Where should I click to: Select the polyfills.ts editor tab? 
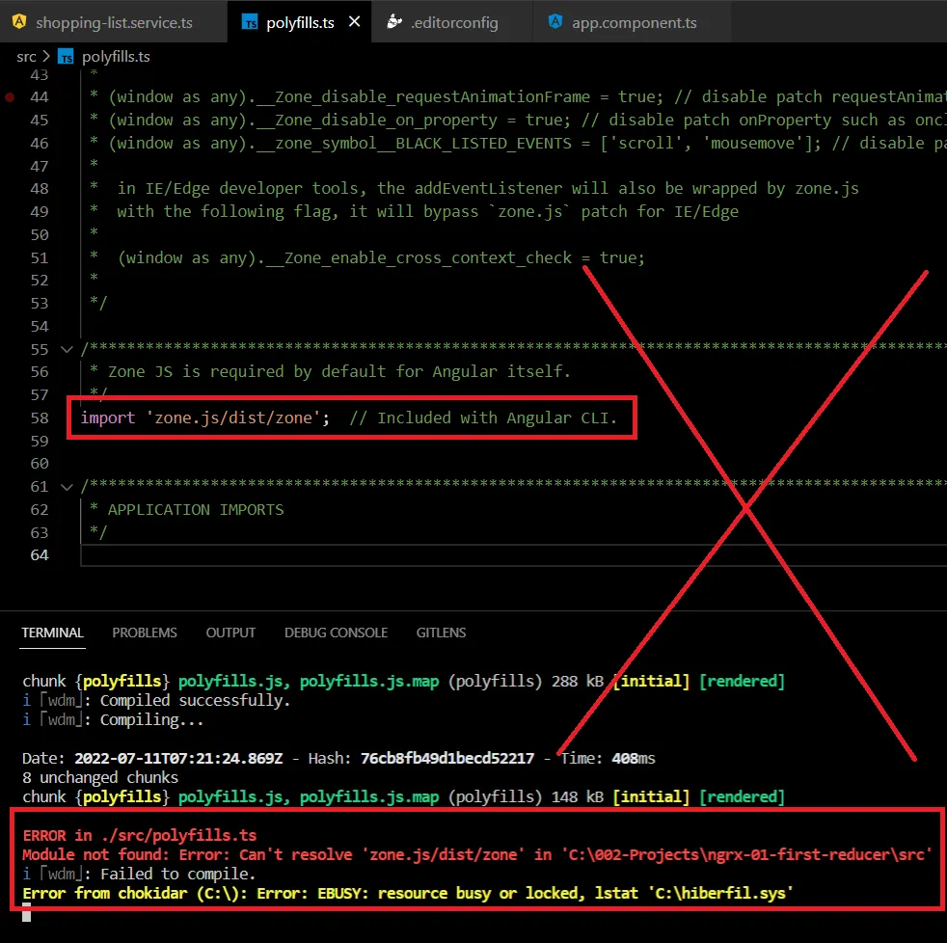pyautogui.click(x=300, y=22)
